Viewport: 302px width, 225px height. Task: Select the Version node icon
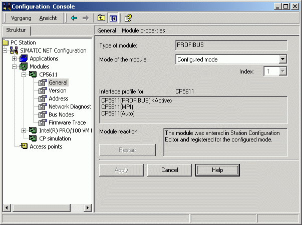[x=43, y=90]
